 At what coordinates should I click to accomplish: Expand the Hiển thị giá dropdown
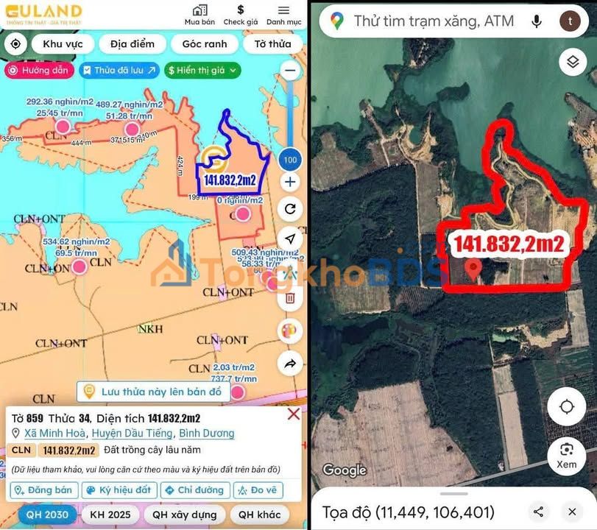(202, 71)
